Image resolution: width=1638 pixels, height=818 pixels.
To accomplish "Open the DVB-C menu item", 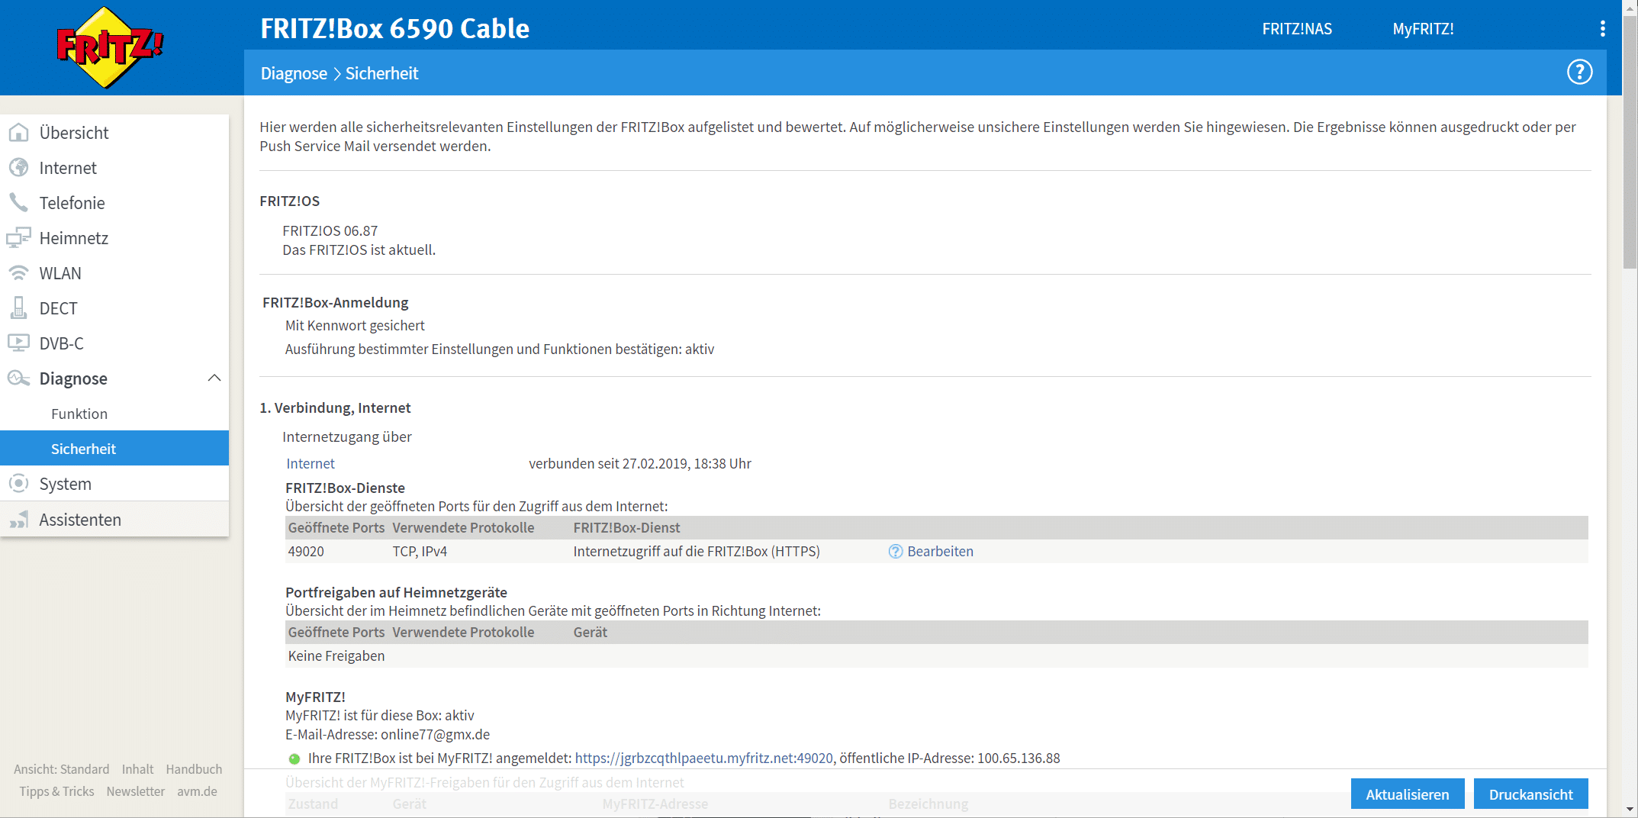I will [61, 343].
